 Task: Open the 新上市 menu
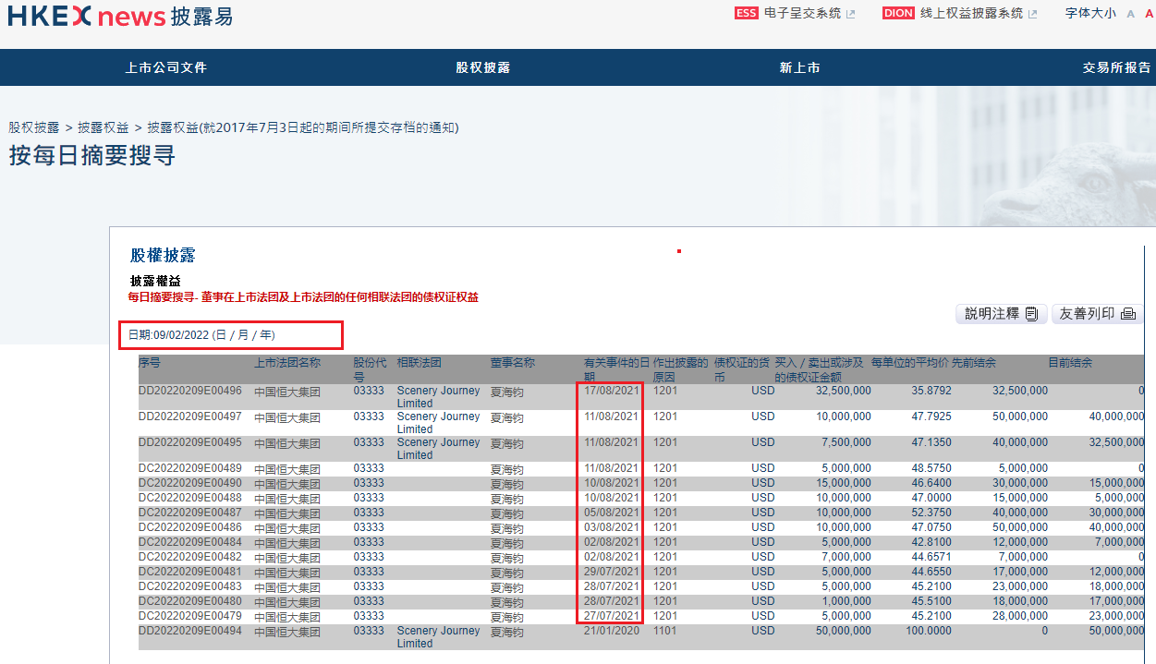799,67
